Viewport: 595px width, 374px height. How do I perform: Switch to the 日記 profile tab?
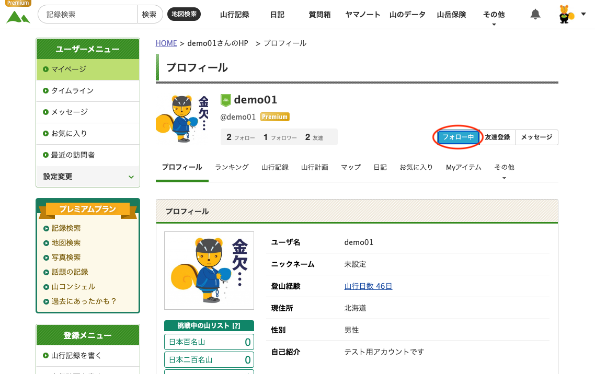point(380,168)
